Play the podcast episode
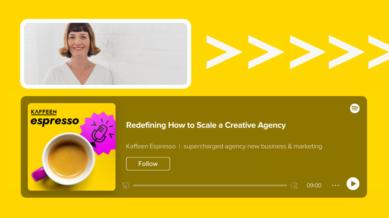389x218 pixels. coord(353,184)
